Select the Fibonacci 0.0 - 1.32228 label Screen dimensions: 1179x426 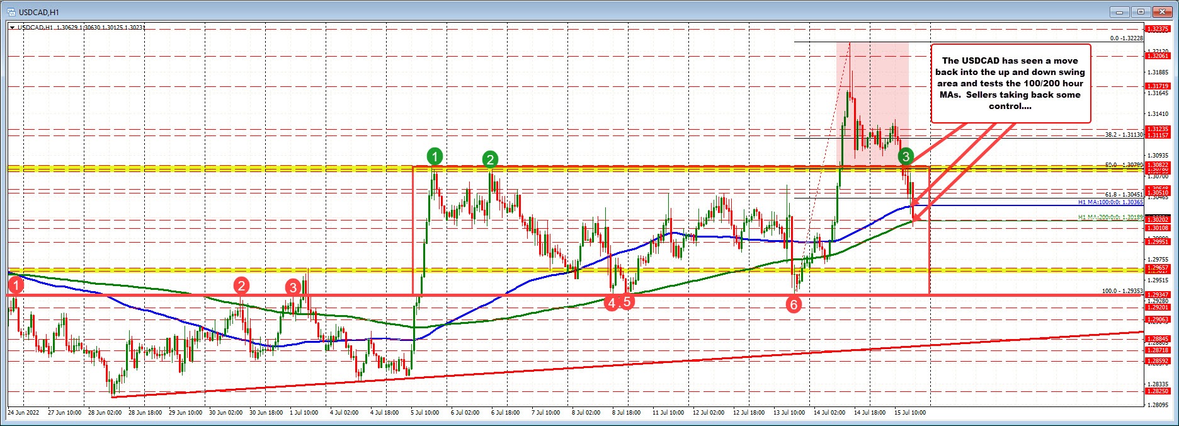1126,38
